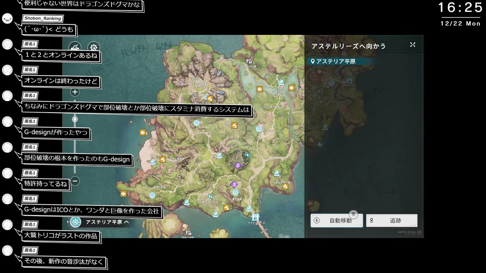Select orange icon at island's far southwest tip
Viewport: 486px width, 273px height.
[x=123, y=194]
